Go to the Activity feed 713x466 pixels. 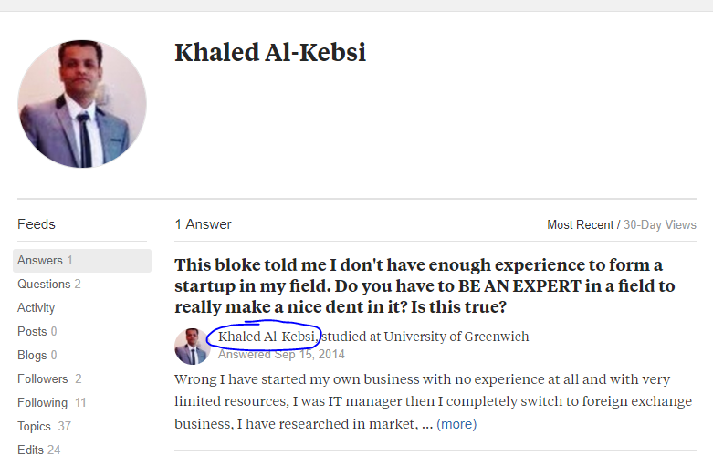click(36, 307)
